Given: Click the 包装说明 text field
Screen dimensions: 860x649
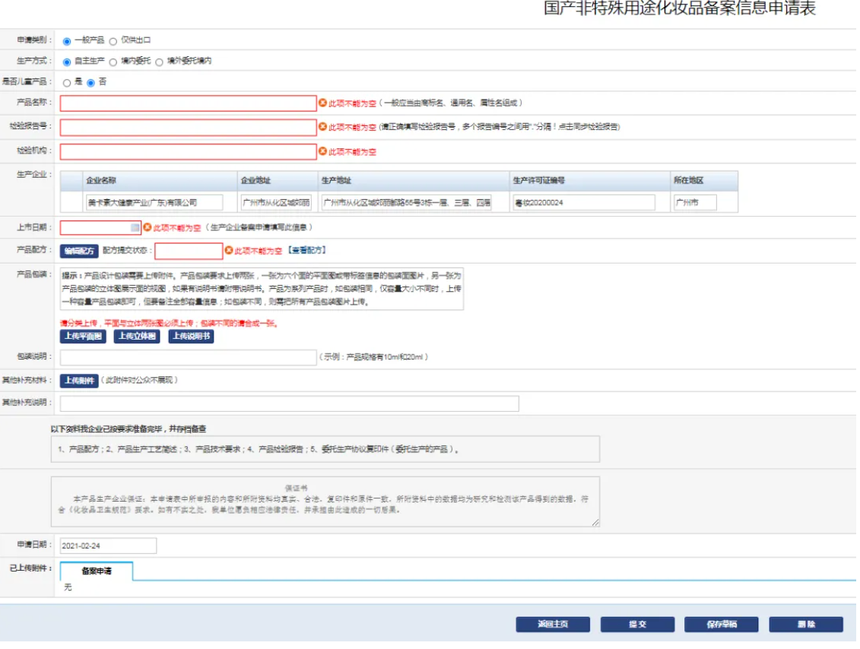Looking at the screenshot, I should pos(188,357).
